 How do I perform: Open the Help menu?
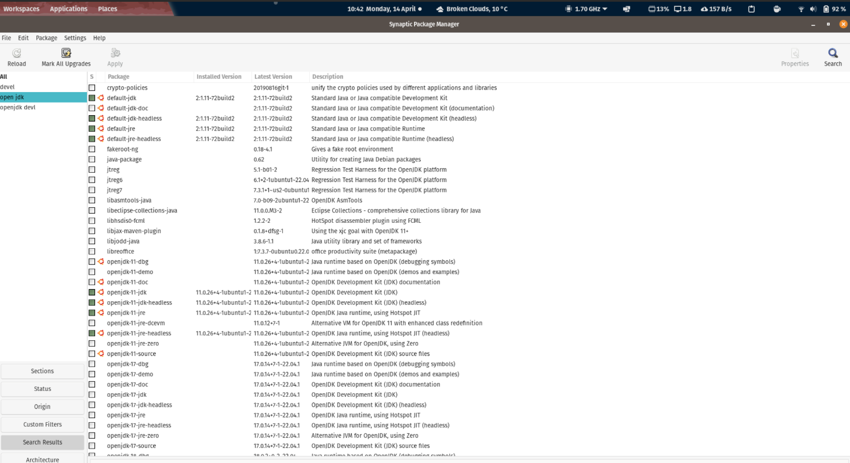pyautogui.click(x=100, y=38)
